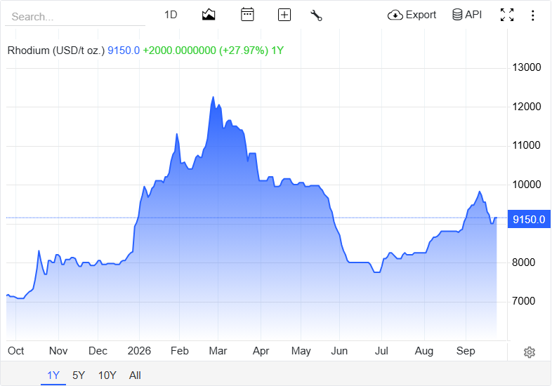Click the green 1Y label in header

(x=277, y=51)
